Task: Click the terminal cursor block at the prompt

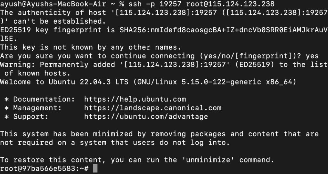Action: click(x=95, y=168)
